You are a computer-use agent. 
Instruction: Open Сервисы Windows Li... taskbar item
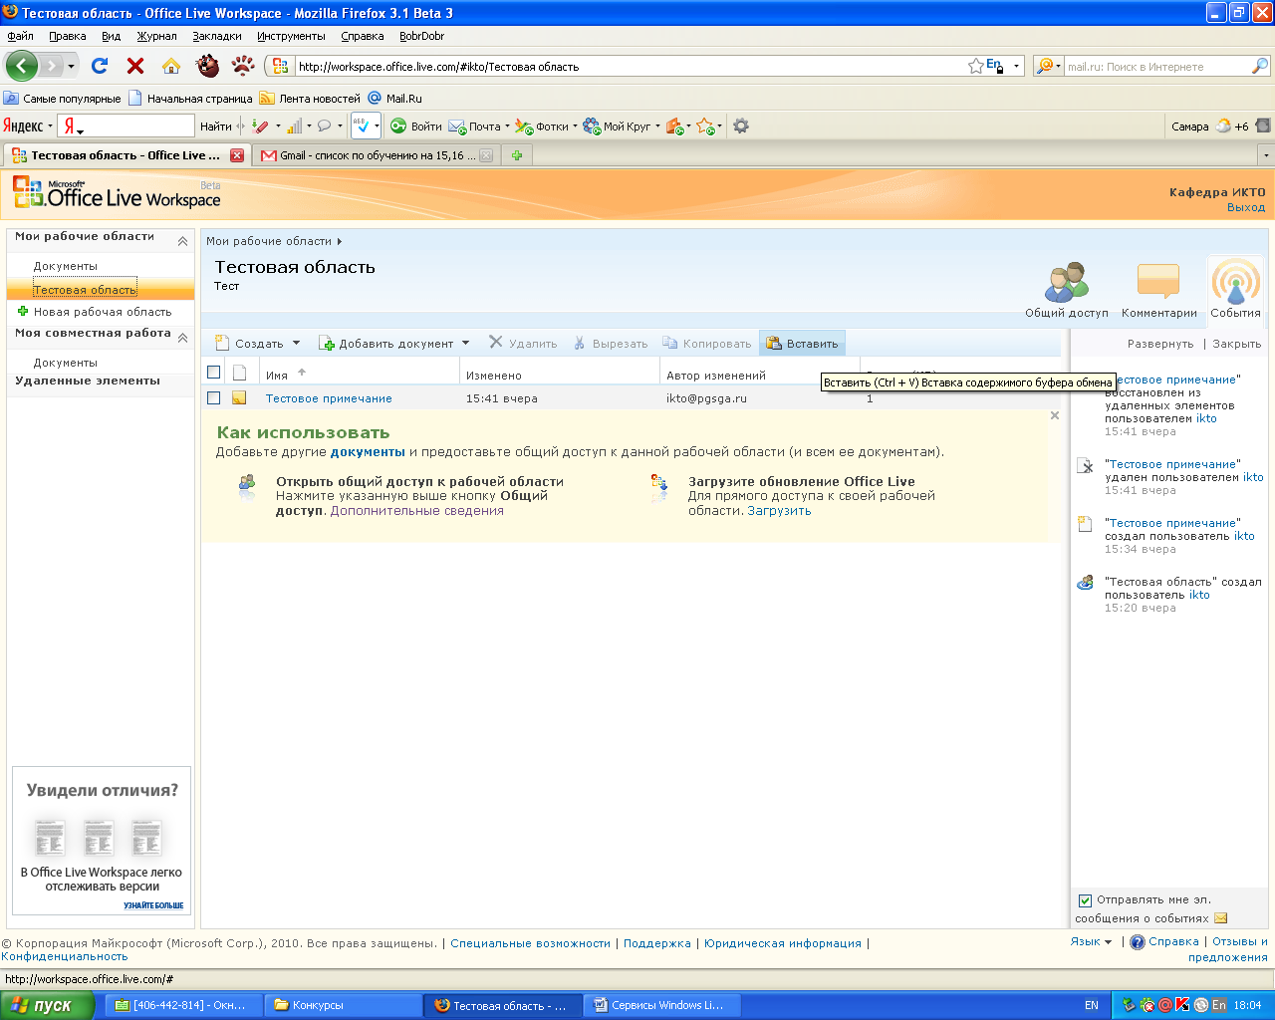[x=662, y=1005]
